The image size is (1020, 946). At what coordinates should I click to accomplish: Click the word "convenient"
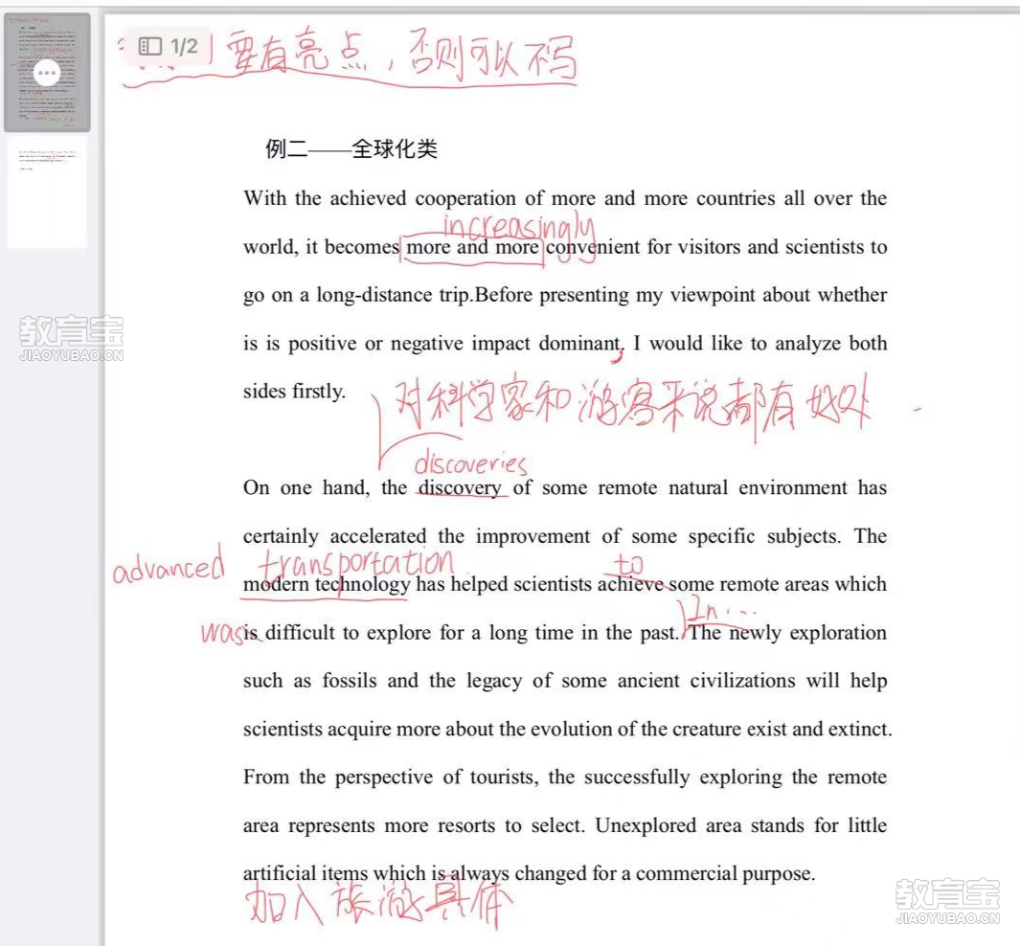(593, 247)
